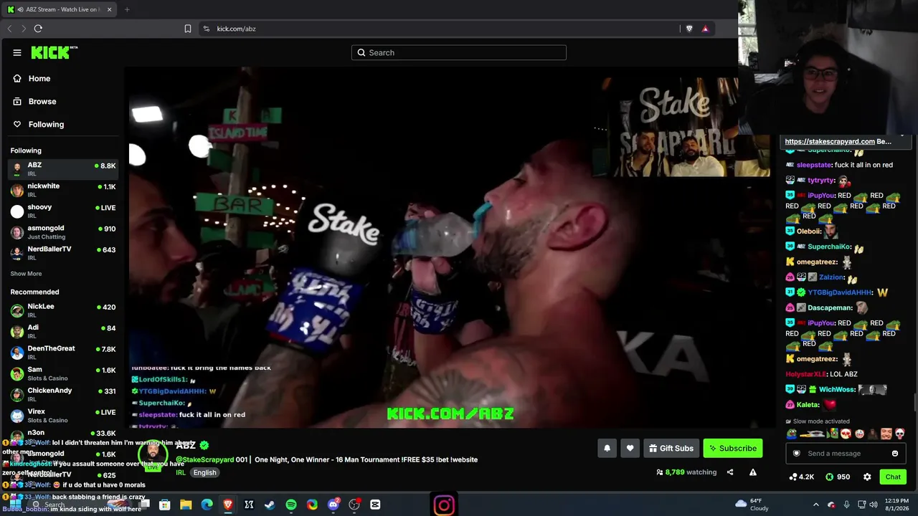The width and height of the screenshot is (918, 516).
Task: Open shoovy channel in Following list
Action: pyautogui.click(x=63, y=211)
